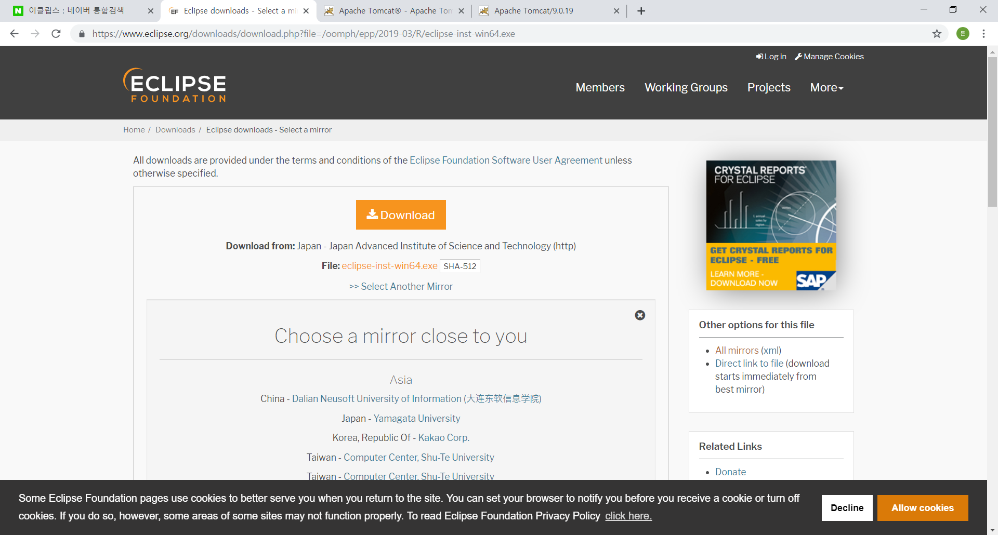Open the Members menu item
This screenshot has width=998, height=535.
tap(600, 88)
